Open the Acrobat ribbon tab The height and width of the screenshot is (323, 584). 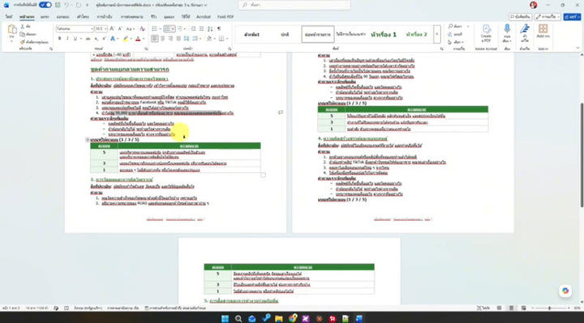coord(204,17)
